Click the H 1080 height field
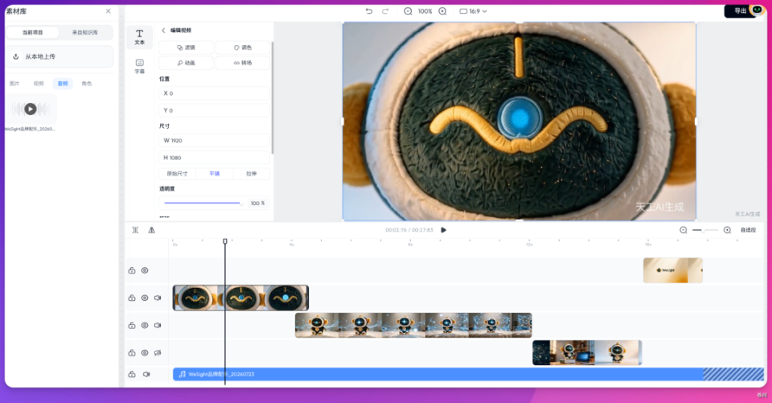 coord(214,158)
